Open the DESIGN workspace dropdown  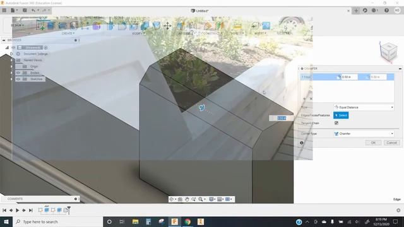tap(17, 25)
